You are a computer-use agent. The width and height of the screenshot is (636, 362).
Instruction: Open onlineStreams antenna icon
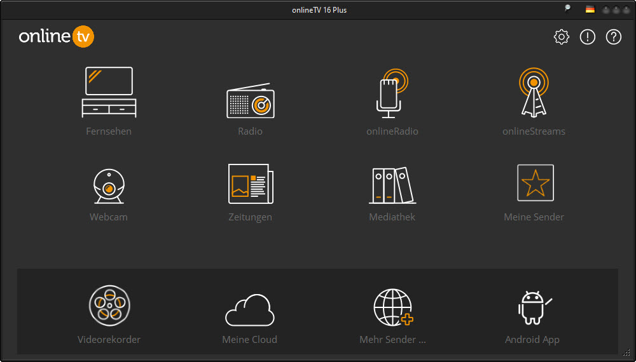534,92
